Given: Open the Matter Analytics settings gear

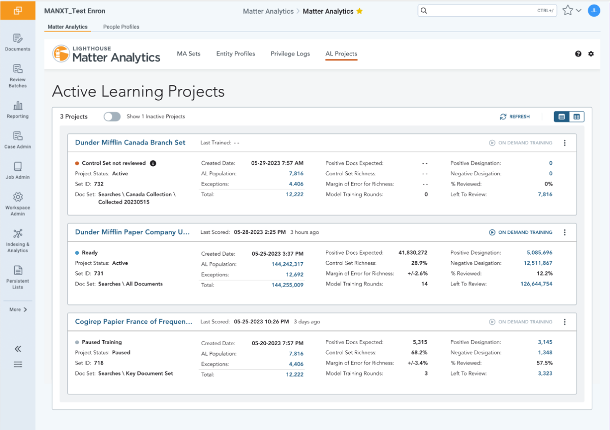Looking at the screenshot, I should (x=591, y=54).
